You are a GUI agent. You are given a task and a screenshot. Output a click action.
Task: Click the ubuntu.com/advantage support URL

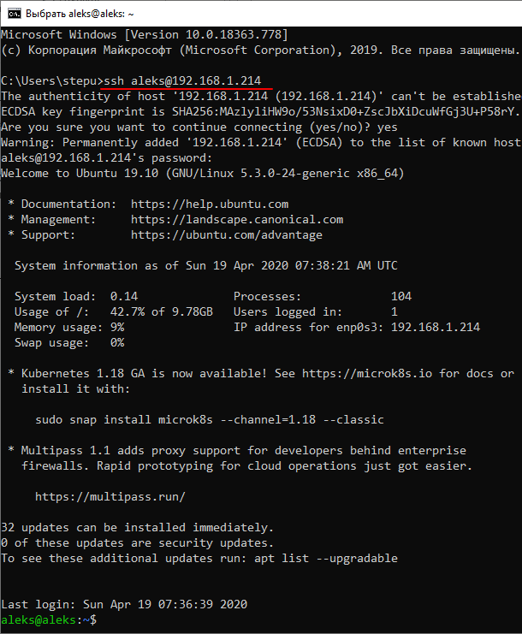pos(227,235)
